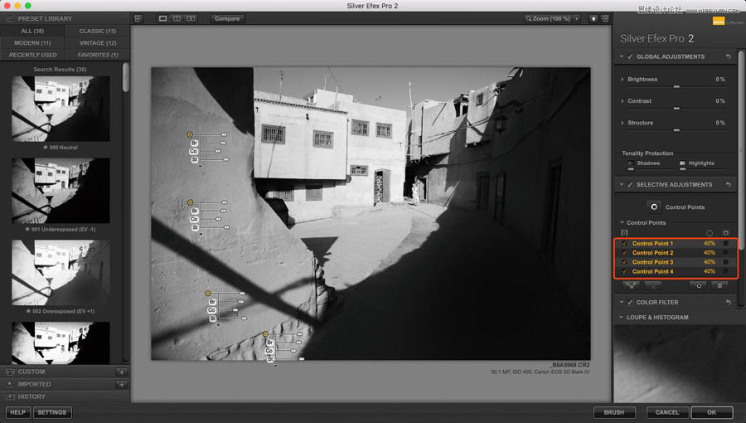Click the ungroup control points icon
Viewport: 746px width, 423px height.
point(653,285)
